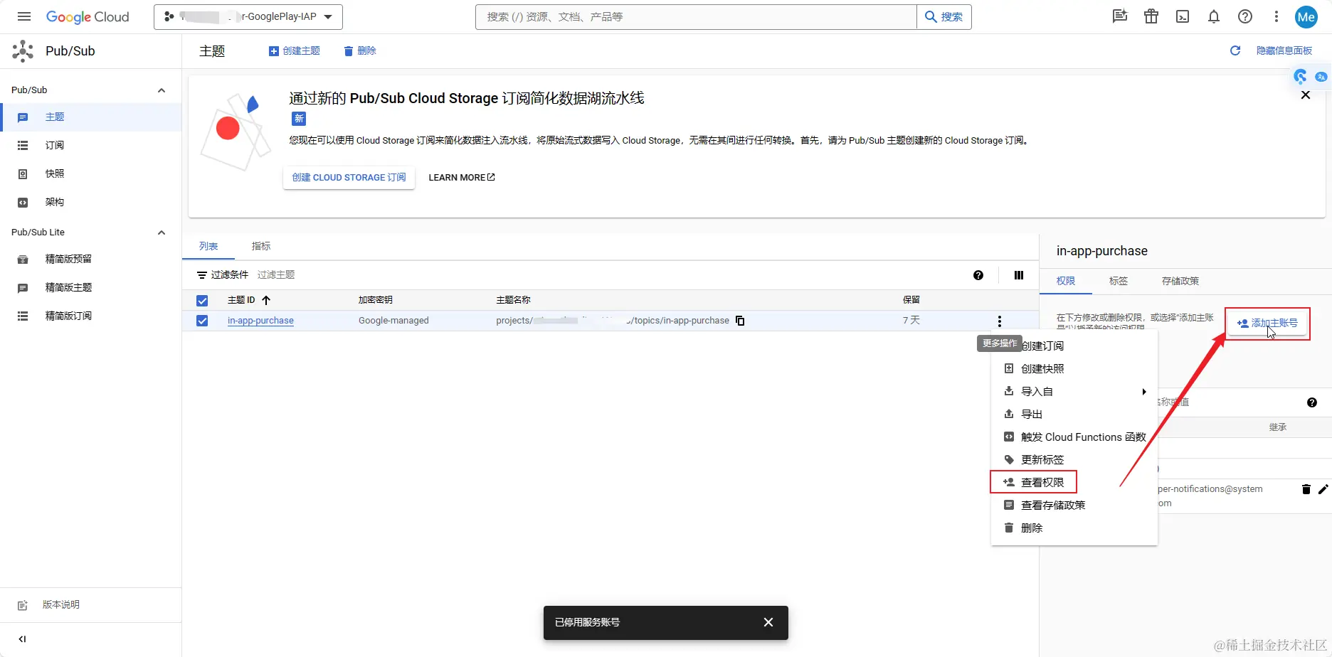Open the in-app-purchase topic link

pyautogui.click(x=260, y=321)
